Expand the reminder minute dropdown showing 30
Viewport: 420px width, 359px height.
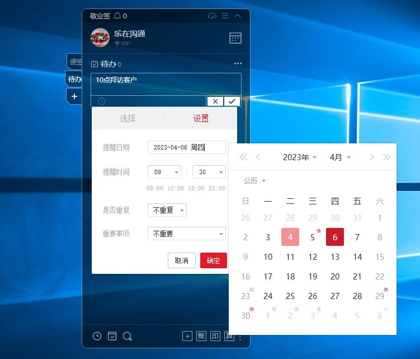click(209, 172)
